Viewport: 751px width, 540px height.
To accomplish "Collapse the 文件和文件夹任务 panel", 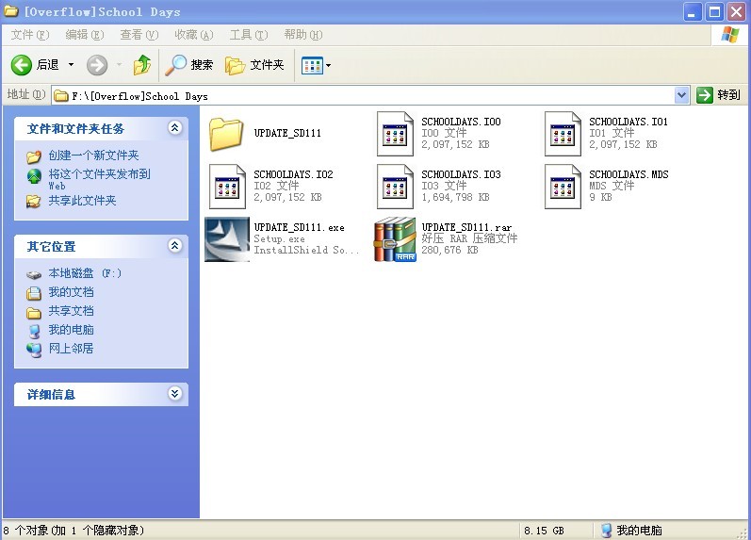I will pos(175,128).
